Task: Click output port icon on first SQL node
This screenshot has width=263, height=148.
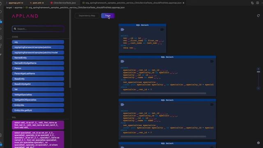Action: pos(162,30)
